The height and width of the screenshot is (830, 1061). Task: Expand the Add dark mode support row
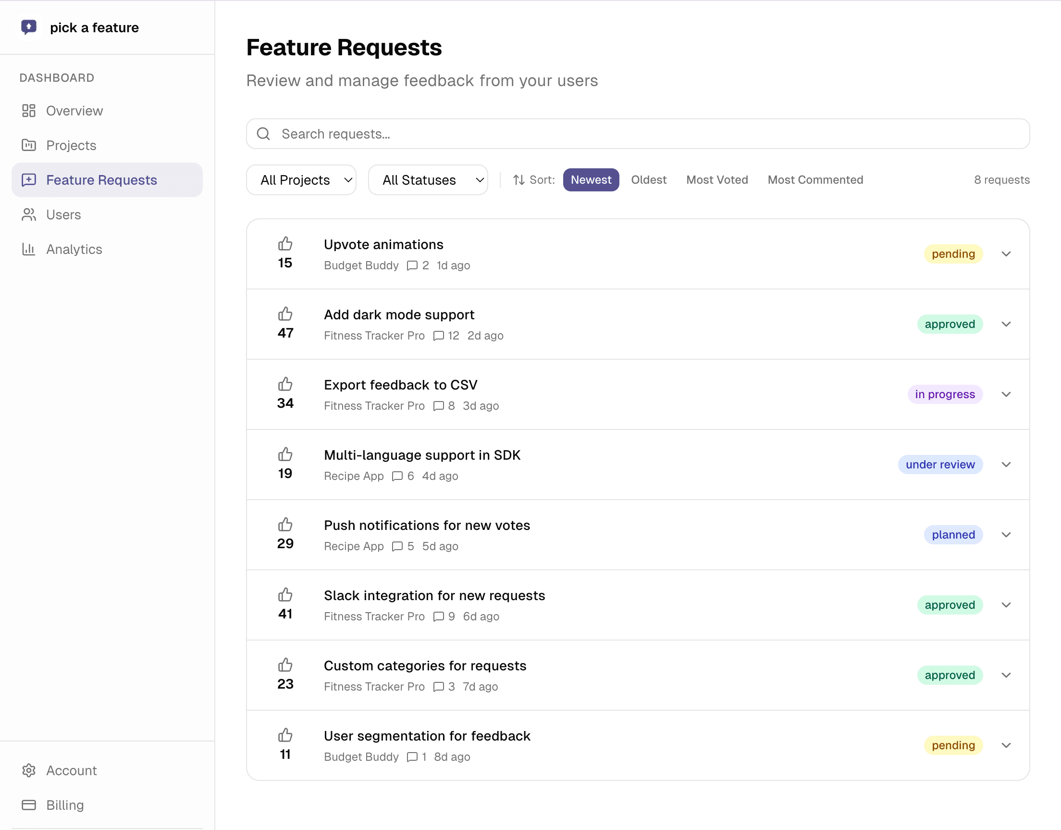click(x=1006, y=324)
